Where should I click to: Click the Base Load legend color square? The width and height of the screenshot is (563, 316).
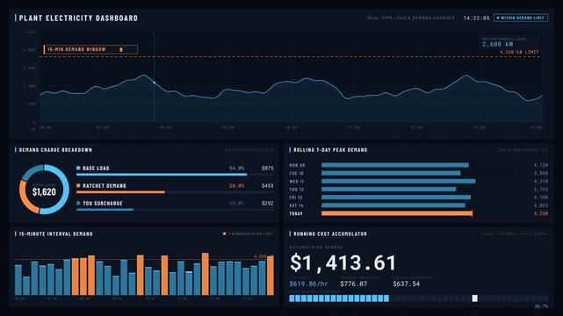click(78, 168)
